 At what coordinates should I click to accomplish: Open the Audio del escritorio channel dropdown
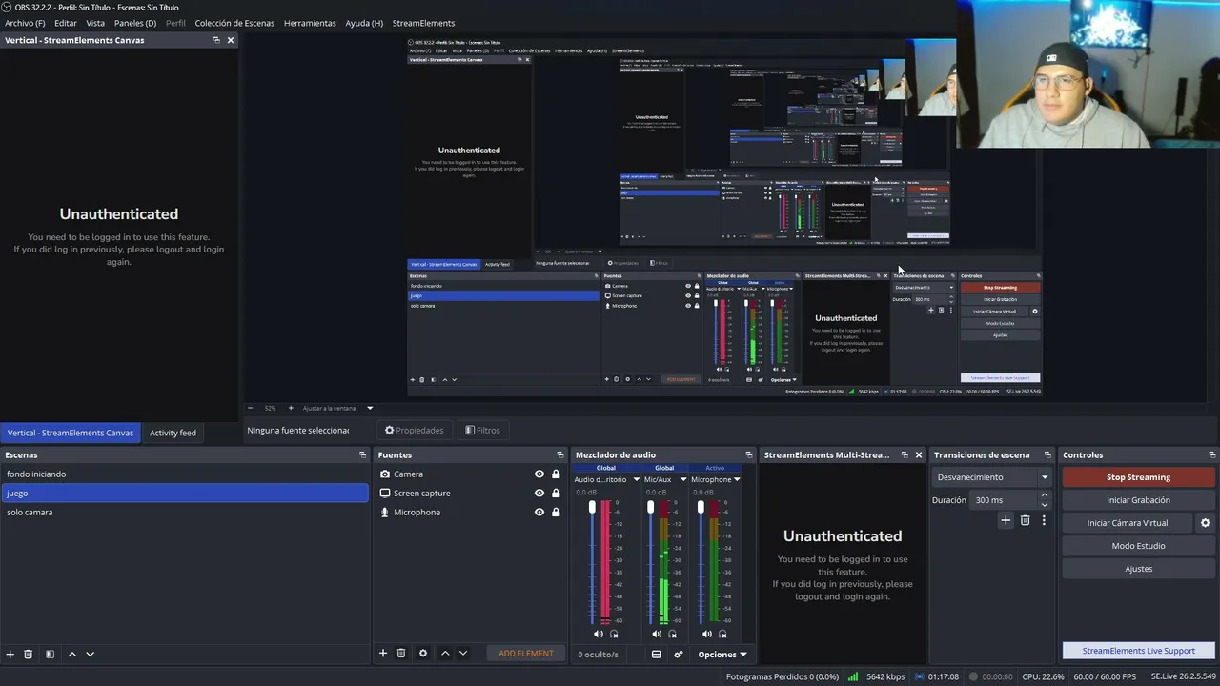636,480
